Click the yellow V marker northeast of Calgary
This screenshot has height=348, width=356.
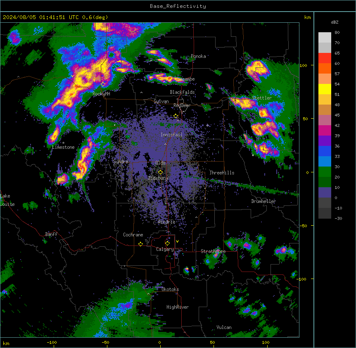[x=177, y=241]
